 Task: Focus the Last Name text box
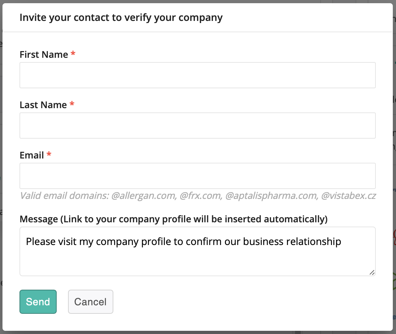tap(197, 126)
